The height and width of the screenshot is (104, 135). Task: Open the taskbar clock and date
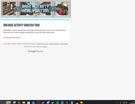click(132, 103)
